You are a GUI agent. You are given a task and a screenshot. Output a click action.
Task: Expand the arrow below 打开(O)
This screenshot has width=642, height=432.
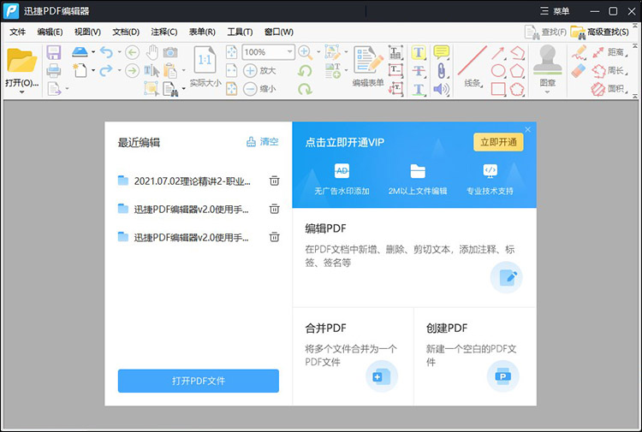[21, 92]
